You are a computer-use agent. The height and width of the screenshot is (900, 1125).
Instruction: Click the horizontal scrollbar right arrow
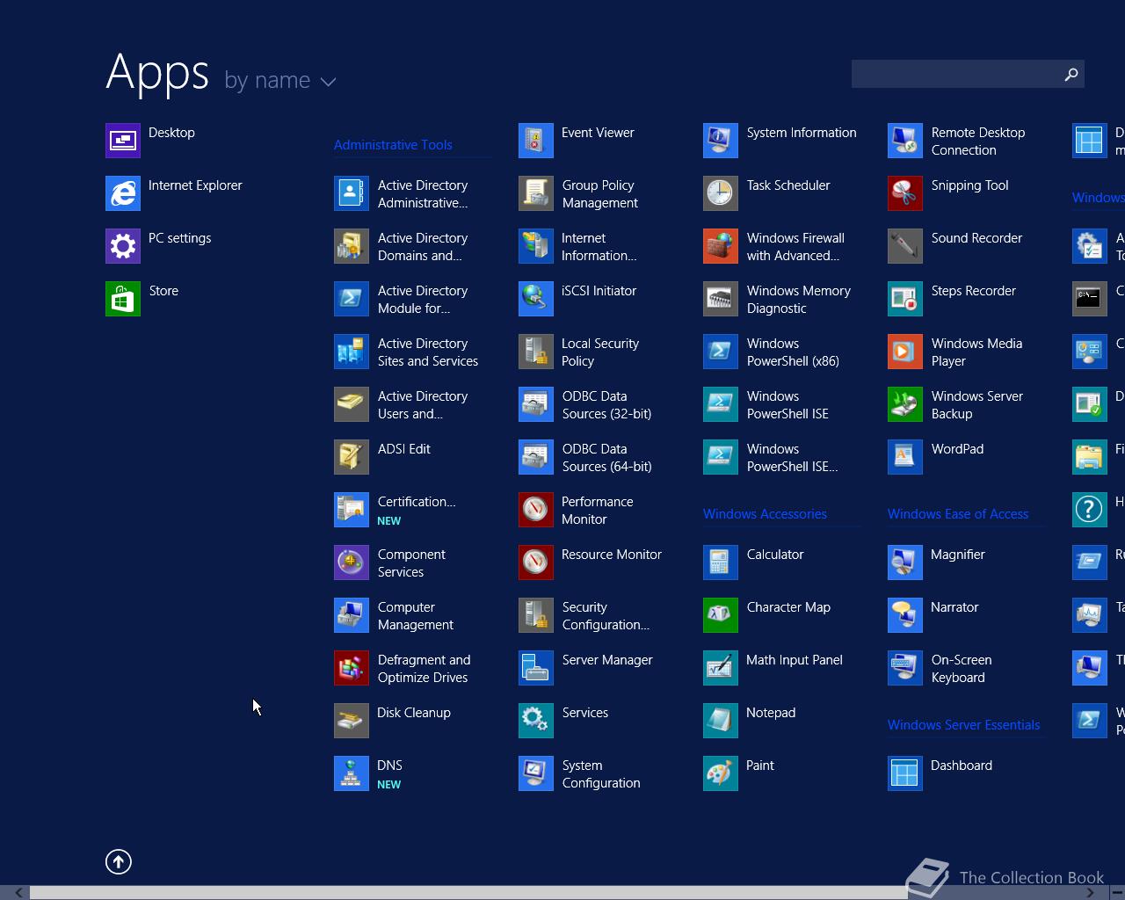pos(1090,893)
